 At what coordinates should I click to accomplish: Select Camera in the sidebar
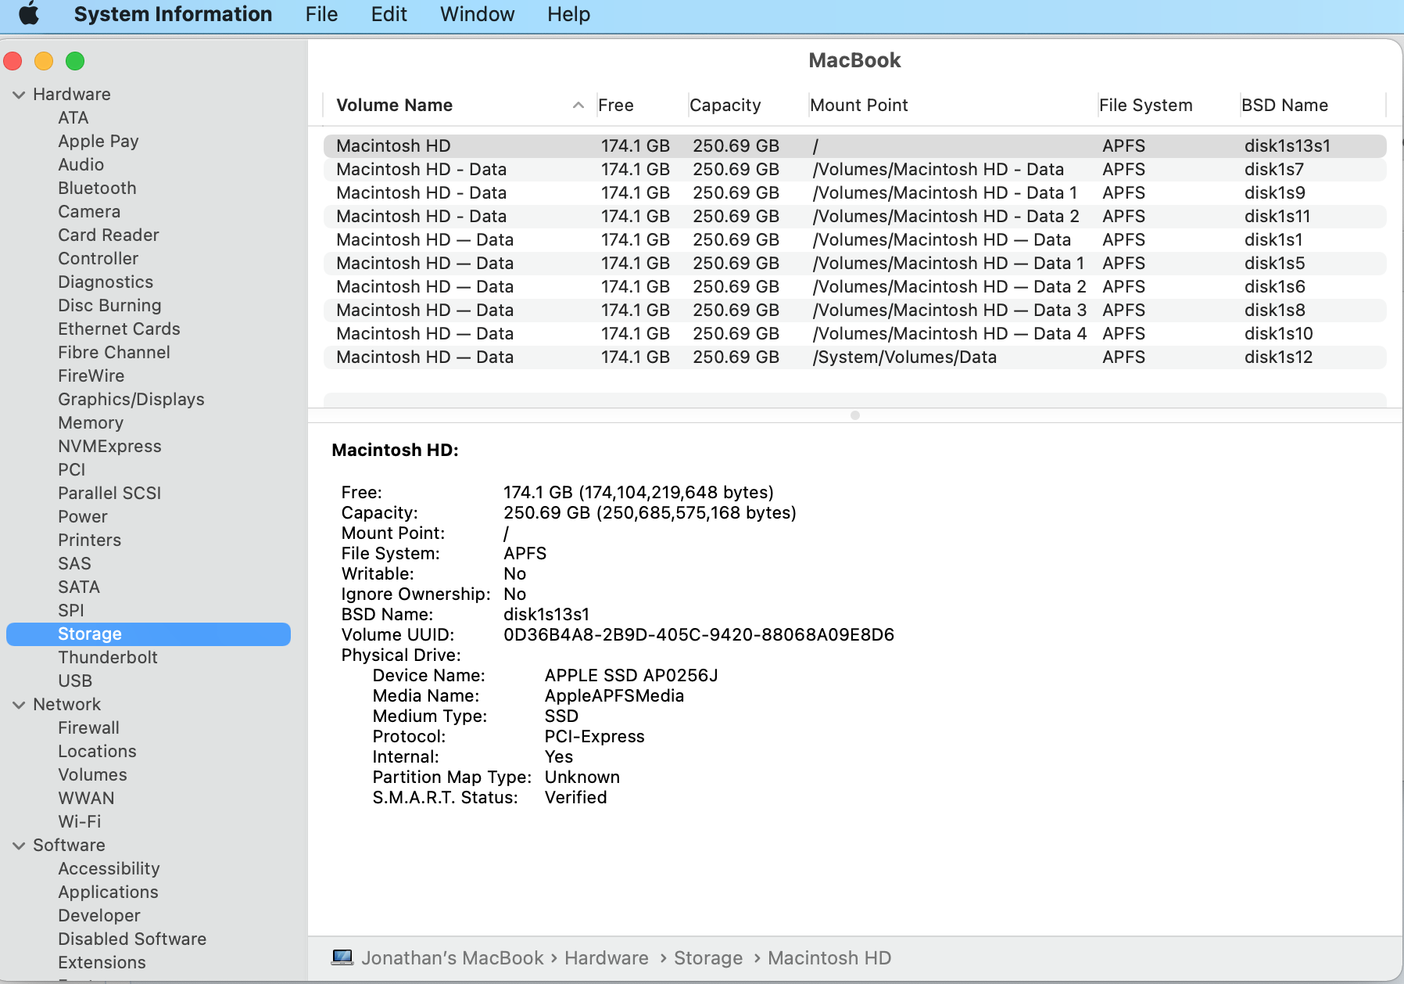(x=89, y=211)
